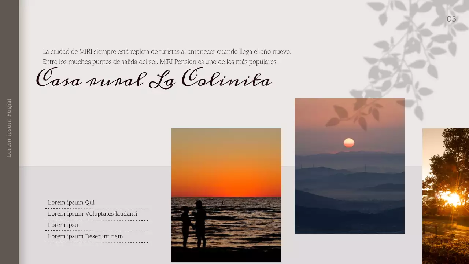Click the short list item Lorem ipsu
The image size is (469, 264).
click(63, 225)
